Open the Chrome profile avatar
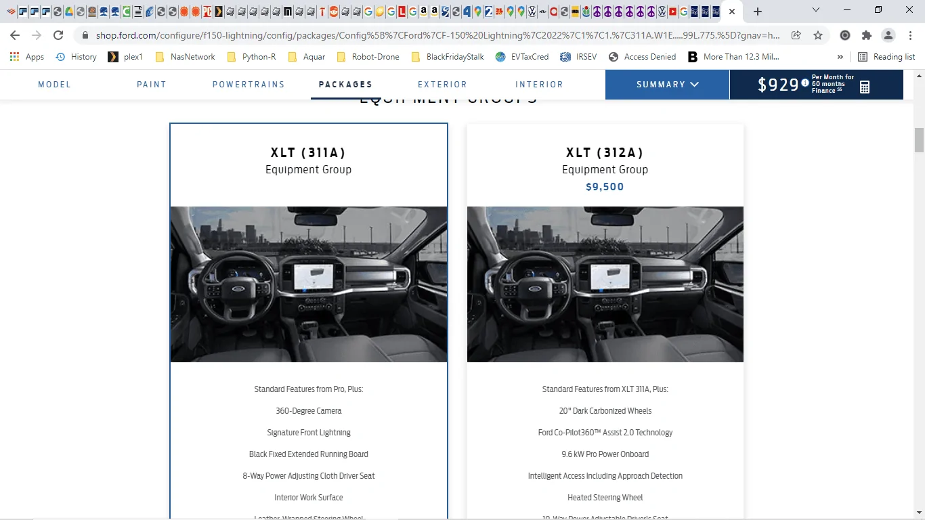Image resolution: width=925 pixels, height=520 pixels. [x=888, y=35]
